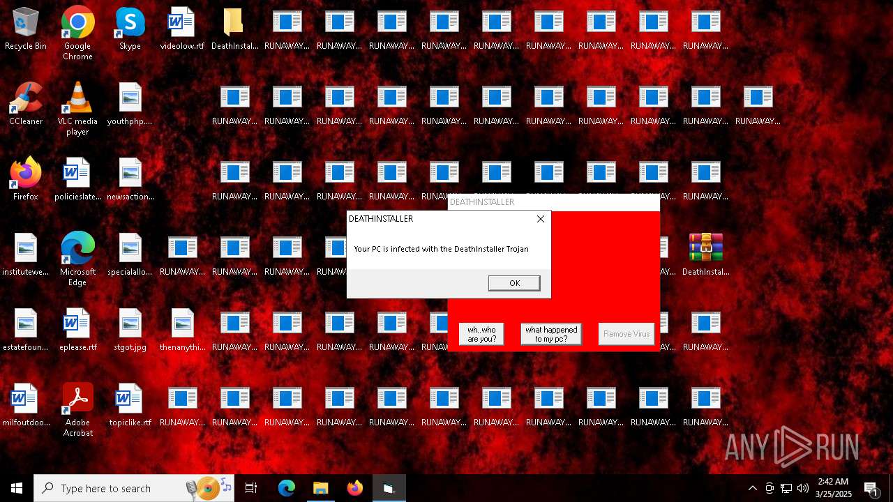893x502 pixels.
Task: Click the 'wh. who are you?' button
Action: pyautogui.click(x=481, y=334)
